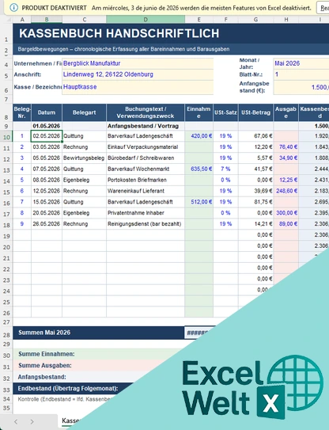Select the Kassenbuch sheet tab
Screen dimensions: 329x430
click(x=70, y=420)
